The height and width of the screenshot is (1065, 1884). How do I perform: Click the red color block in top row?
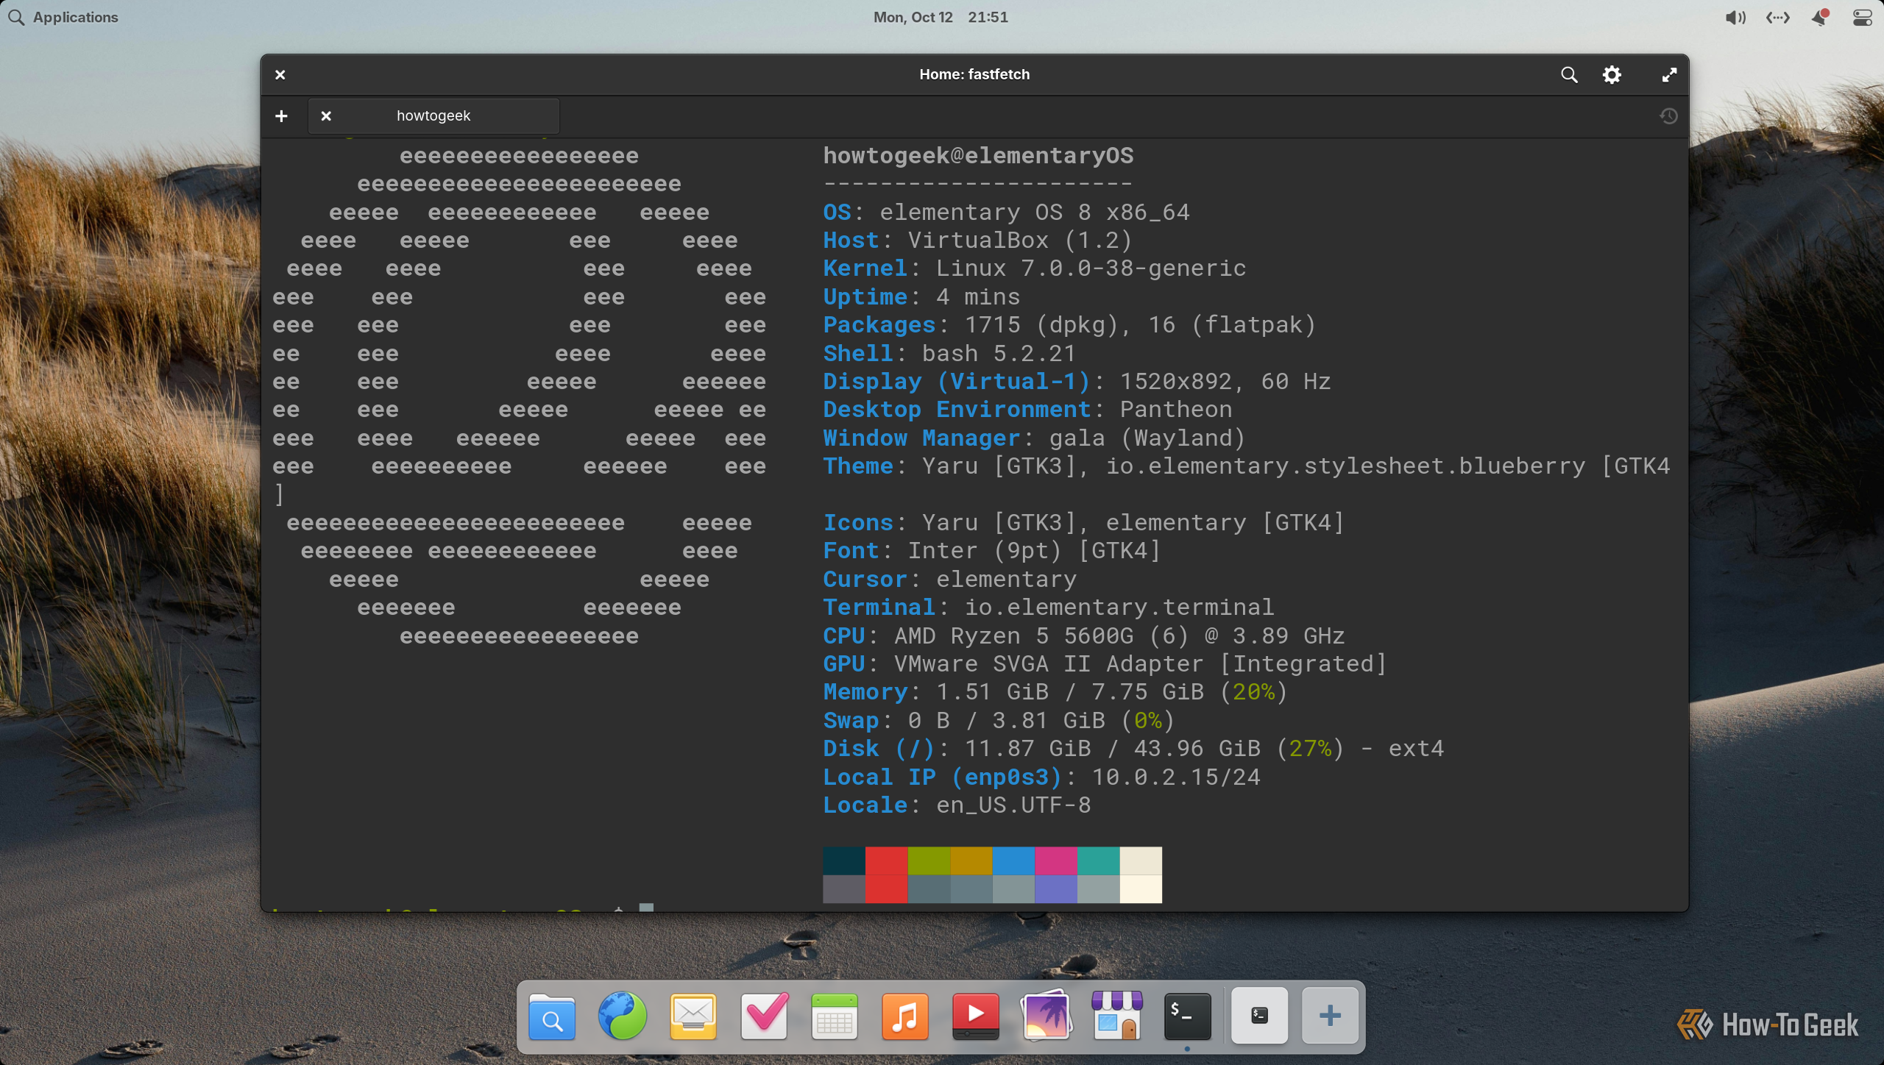click(x=886, y=861)
